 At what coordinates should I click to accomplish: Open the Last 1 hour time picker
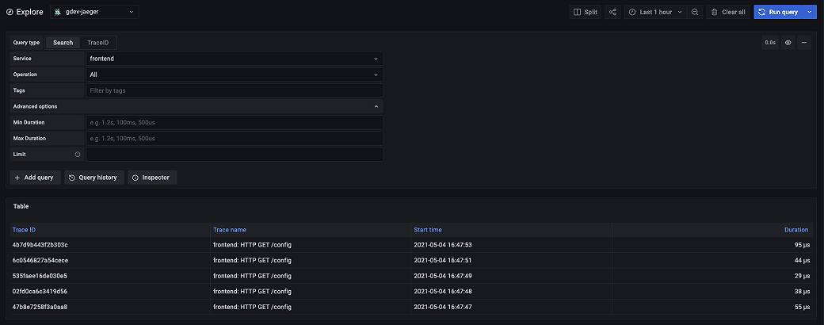(650, 12)
